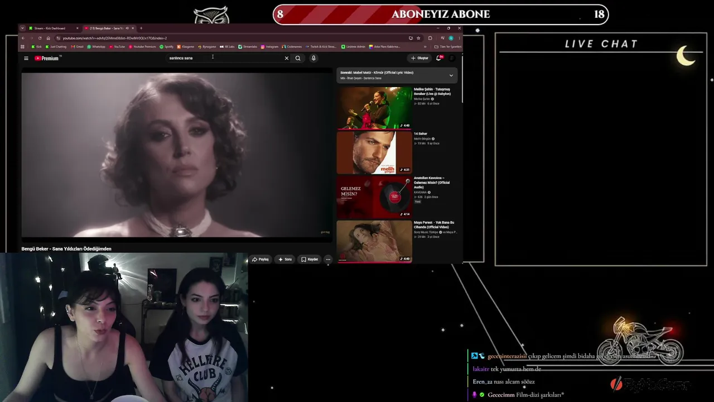Click the title "14 Bahar"
Image resolution: width=714 pixels, height=402 pixels.
coord(421,134)
